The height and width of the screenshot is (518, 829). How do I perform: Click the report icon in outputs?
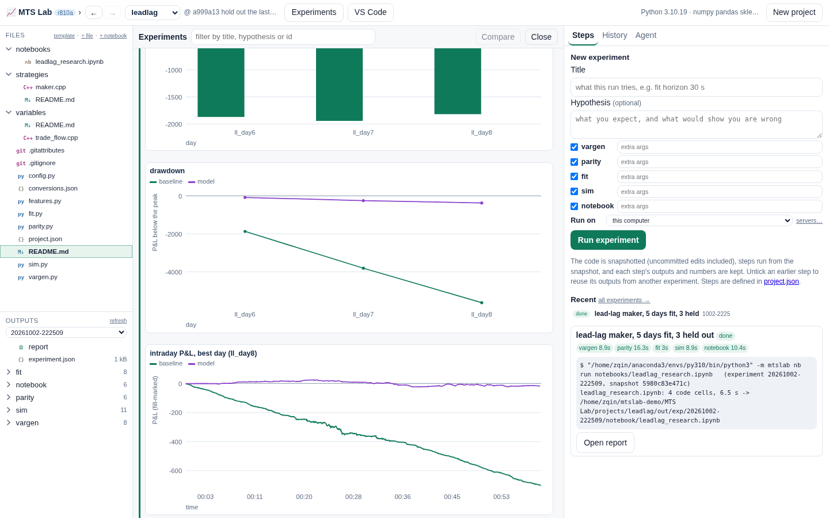click(21, 347)
